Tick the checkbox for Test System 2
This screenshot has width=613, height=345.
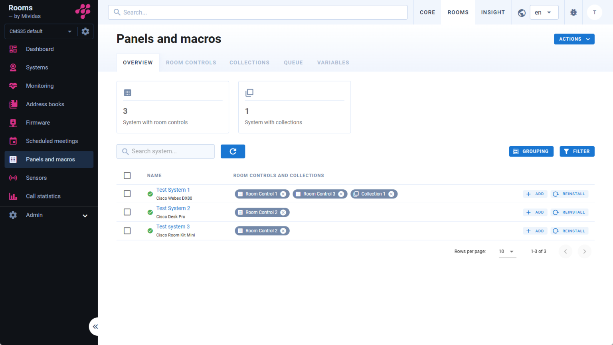pos(127,212)
